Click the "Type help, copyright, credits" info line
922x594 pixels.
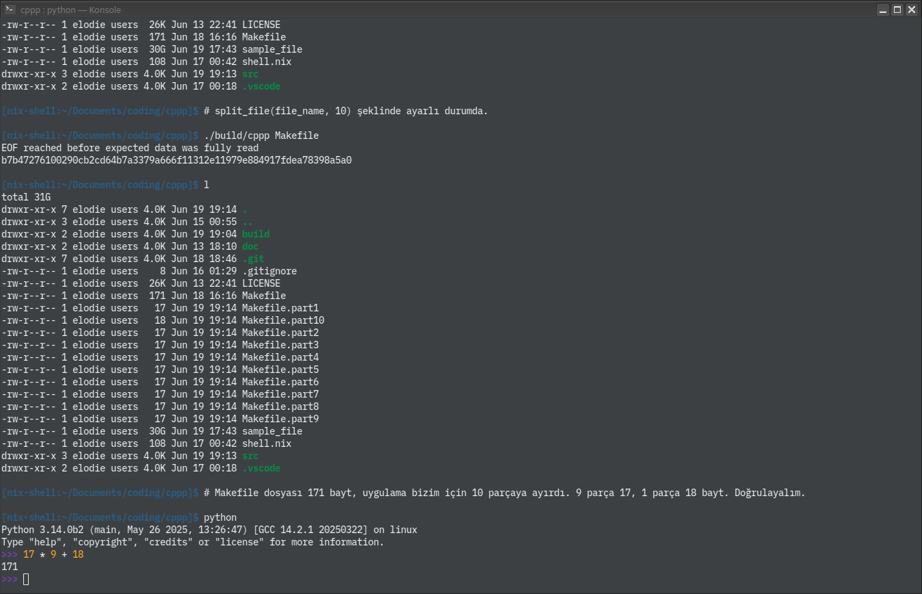[192, 542]
